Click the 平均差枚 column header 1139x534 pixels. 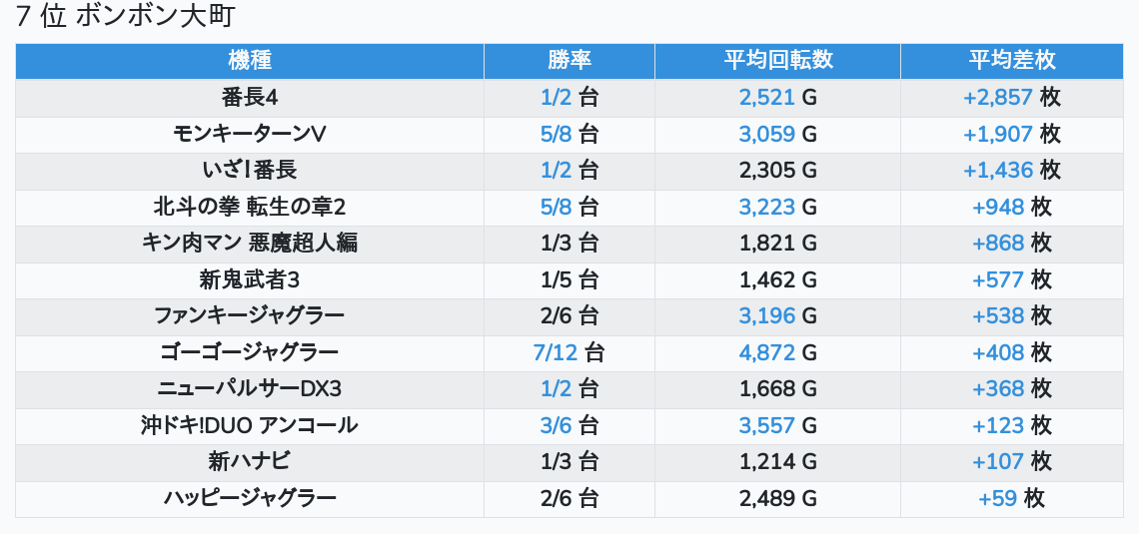[1011, 60]
